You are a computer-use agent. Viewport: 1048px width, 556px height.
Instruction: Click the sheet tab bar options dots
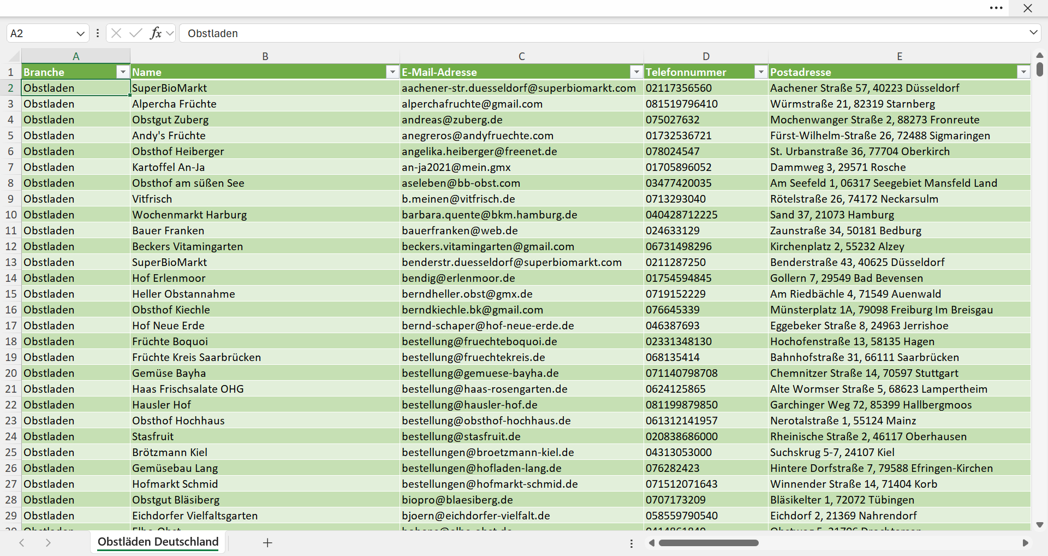tap(632, 543)
